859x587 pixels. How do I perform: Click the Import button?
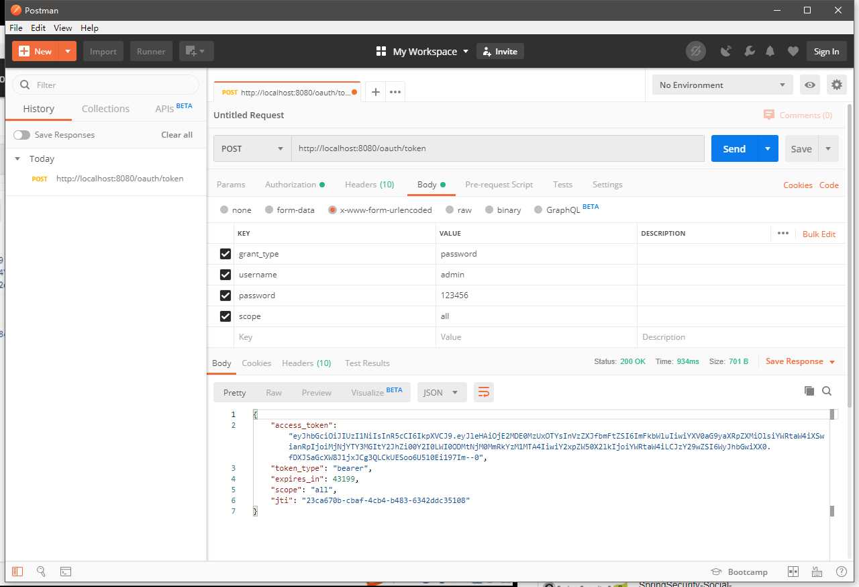pyautogui.click(x=103, y=51)
